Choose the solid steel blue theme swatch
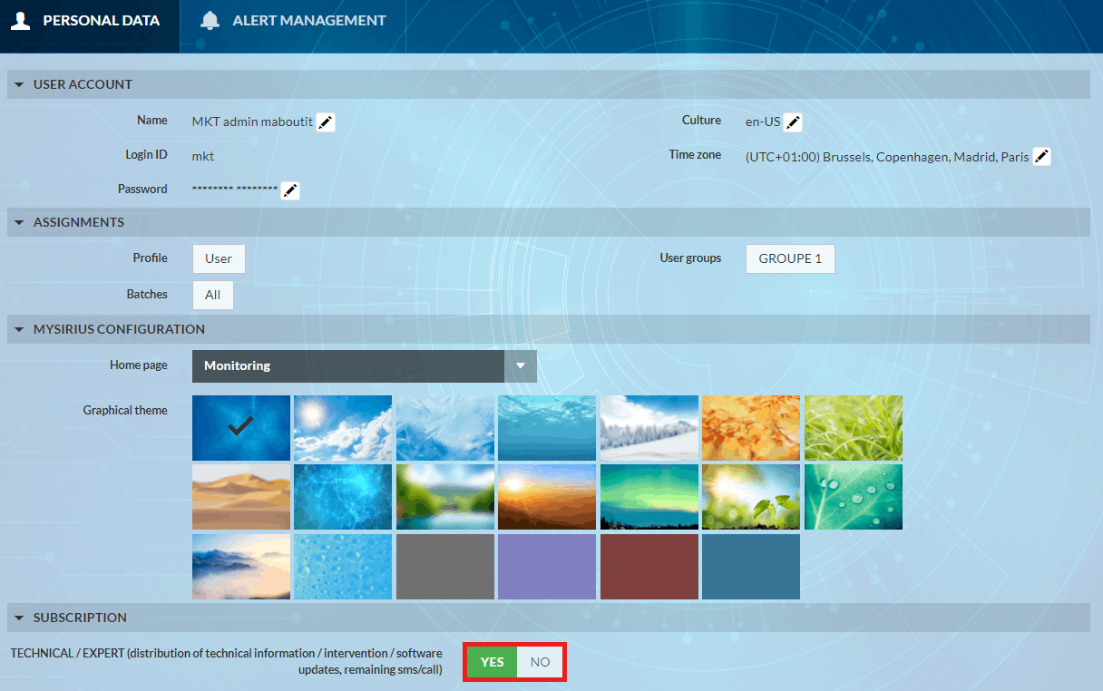 coord(751,567)
